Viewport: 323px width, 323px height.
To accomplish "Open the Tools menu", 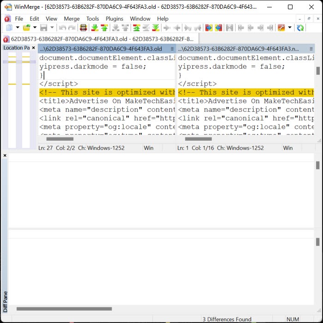I will [92, 19].
